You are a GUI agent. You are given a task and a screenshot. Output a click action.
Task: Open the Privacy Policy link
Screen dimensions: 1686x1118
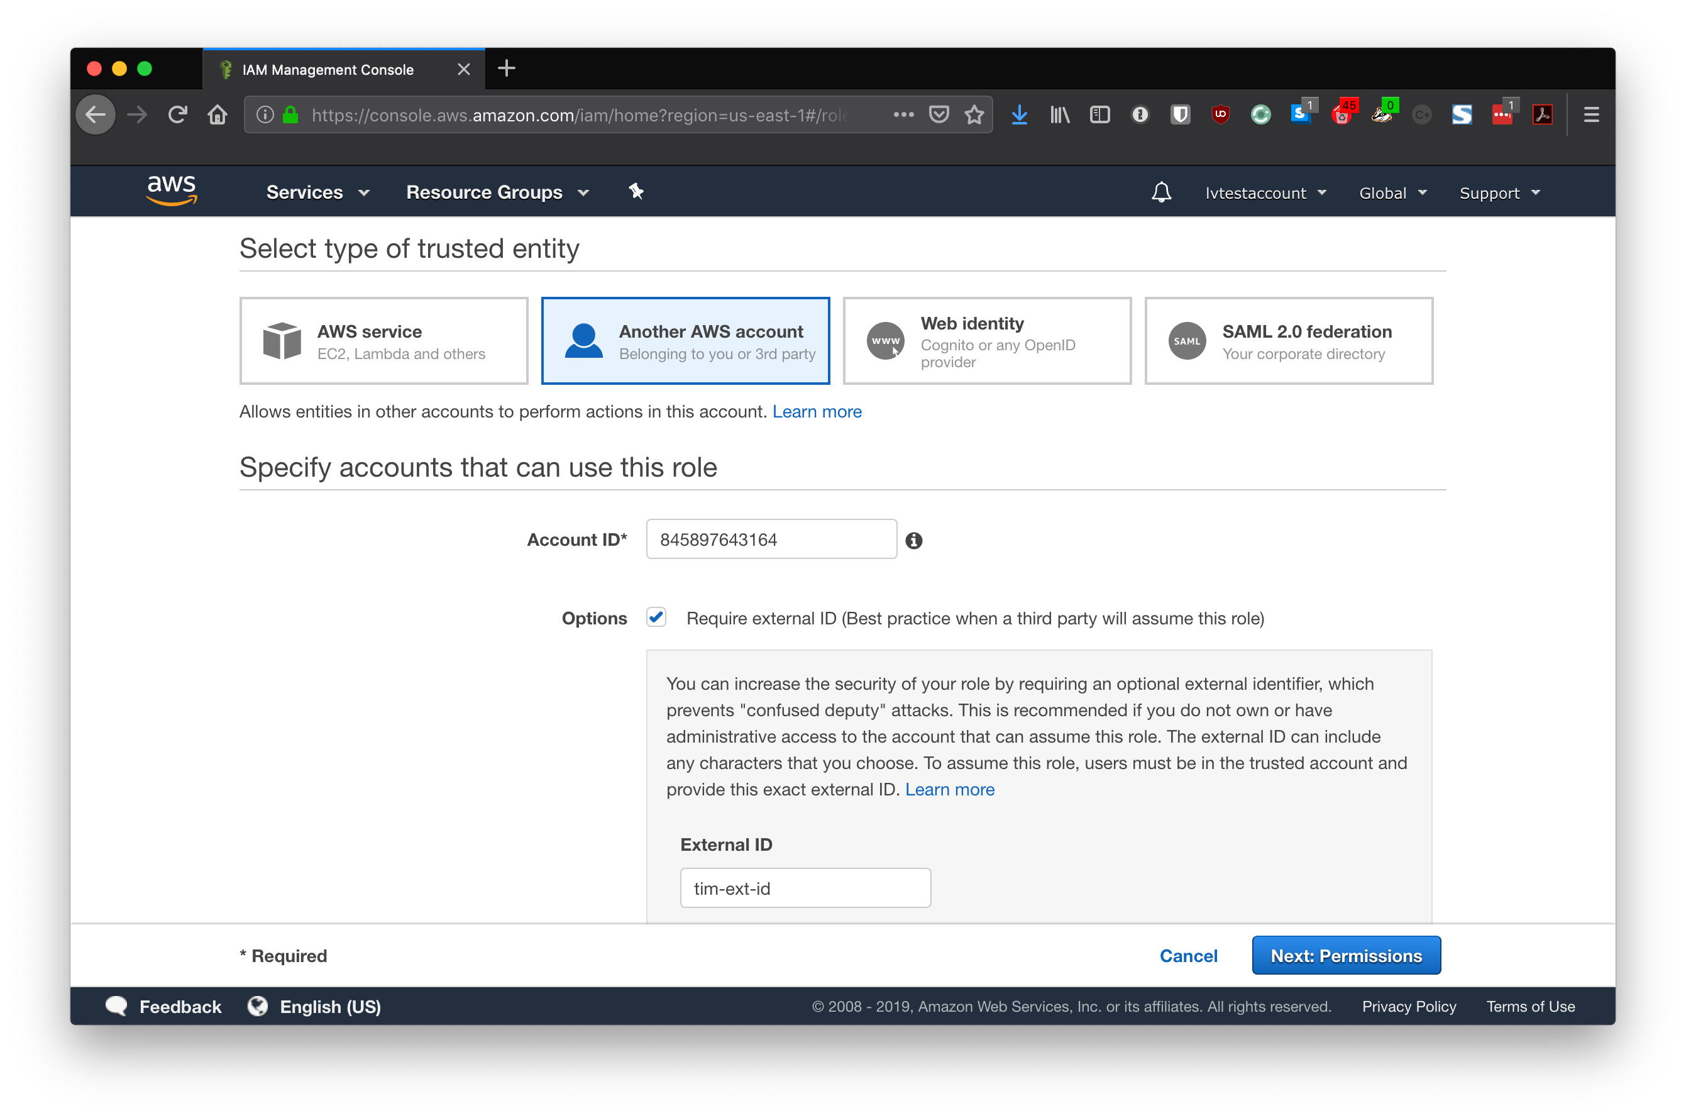click(1409, 1006)
